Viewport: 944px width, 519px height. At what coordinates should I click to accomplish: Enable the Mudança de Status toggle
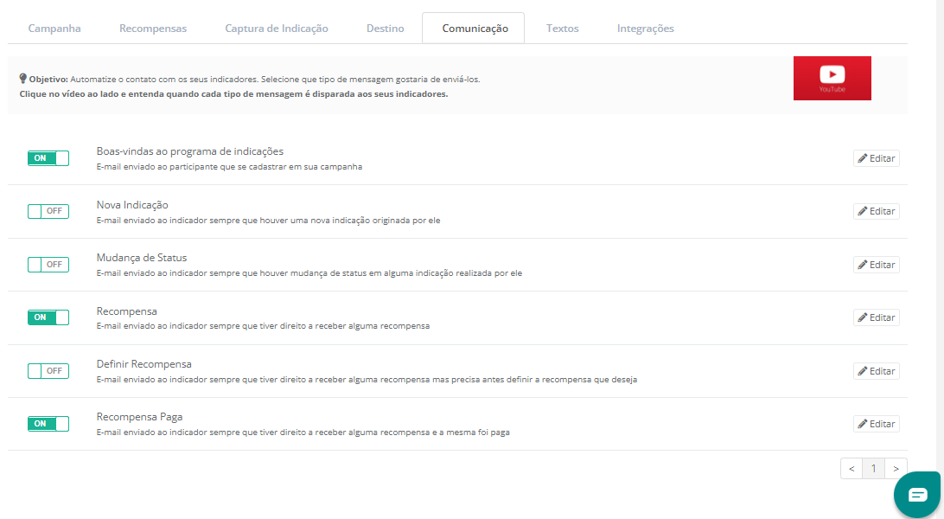click(48, 265)
